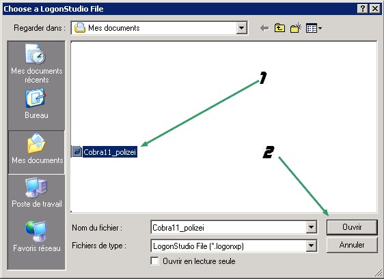The width and height of the screenshot is (384, 279).
Task: Enable Ouvrir en lecture seule checkbox
Action: (x=155, y=261)
